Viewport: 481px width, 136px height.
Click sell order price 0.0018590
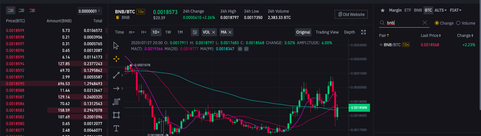tap(15, 83)
